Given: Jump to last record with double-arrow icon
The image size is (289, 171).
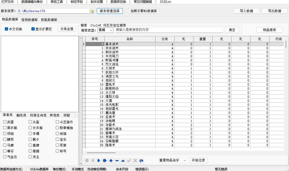Looking at the screenshot, I should pyautogui.click(x=105, y=161).
